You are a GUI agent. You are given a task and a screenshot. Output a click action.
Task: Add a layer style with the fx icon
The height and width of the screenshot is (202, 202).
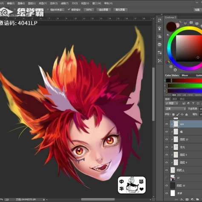tap(182, 199)
